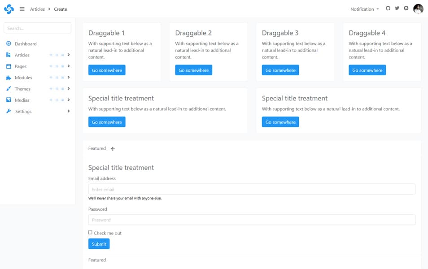
Task: Click the move icon beside first Featured
Action: (113, 149)
